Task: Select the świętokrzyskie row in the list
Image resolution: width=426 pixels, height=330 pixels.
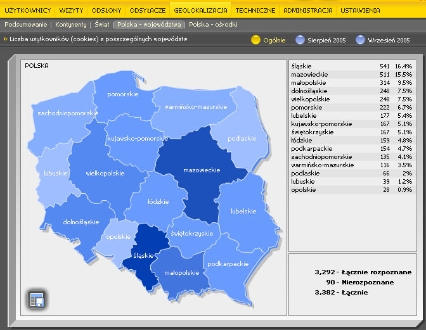Action: pyautogui.click(x=352, y=132)
